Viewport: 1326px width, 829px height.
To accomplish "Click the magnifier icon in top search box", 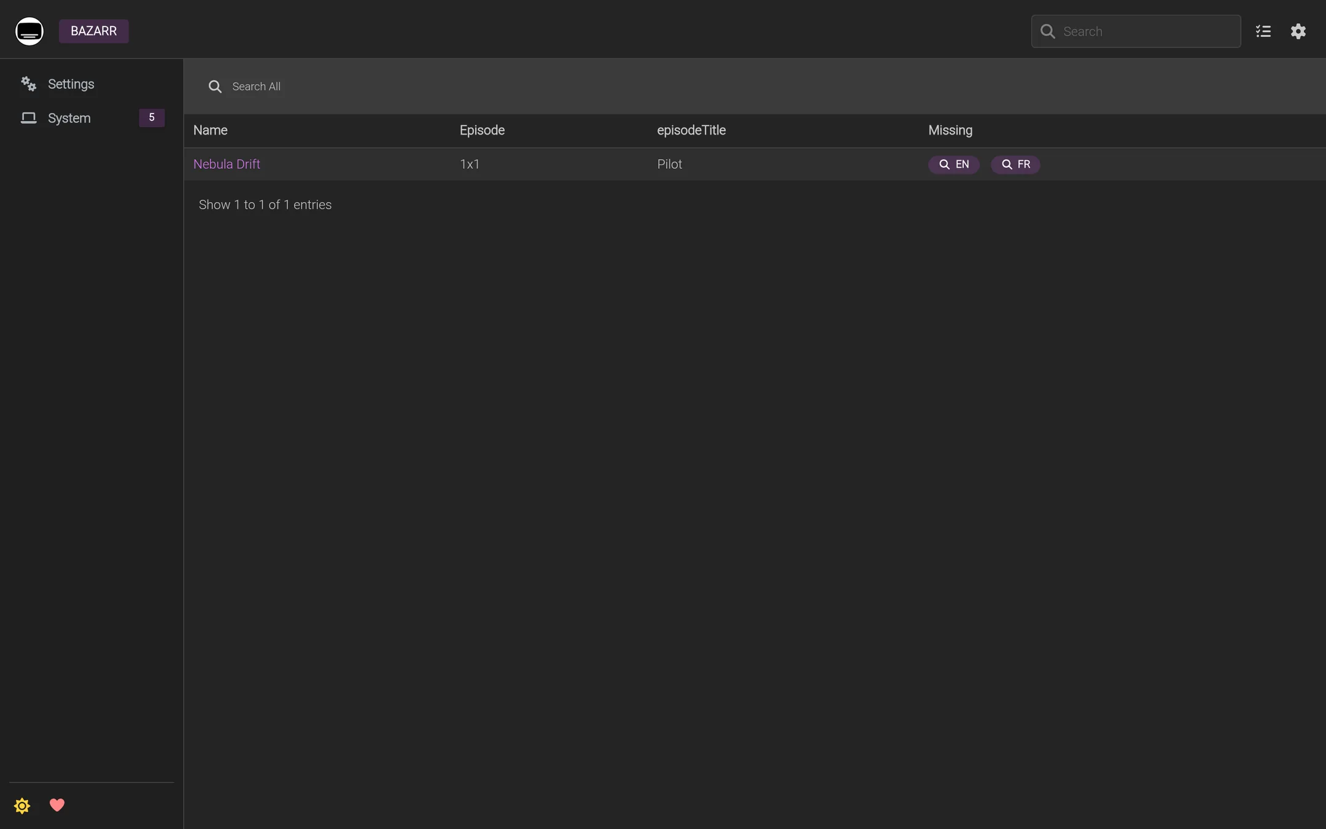I will 1048,31.
